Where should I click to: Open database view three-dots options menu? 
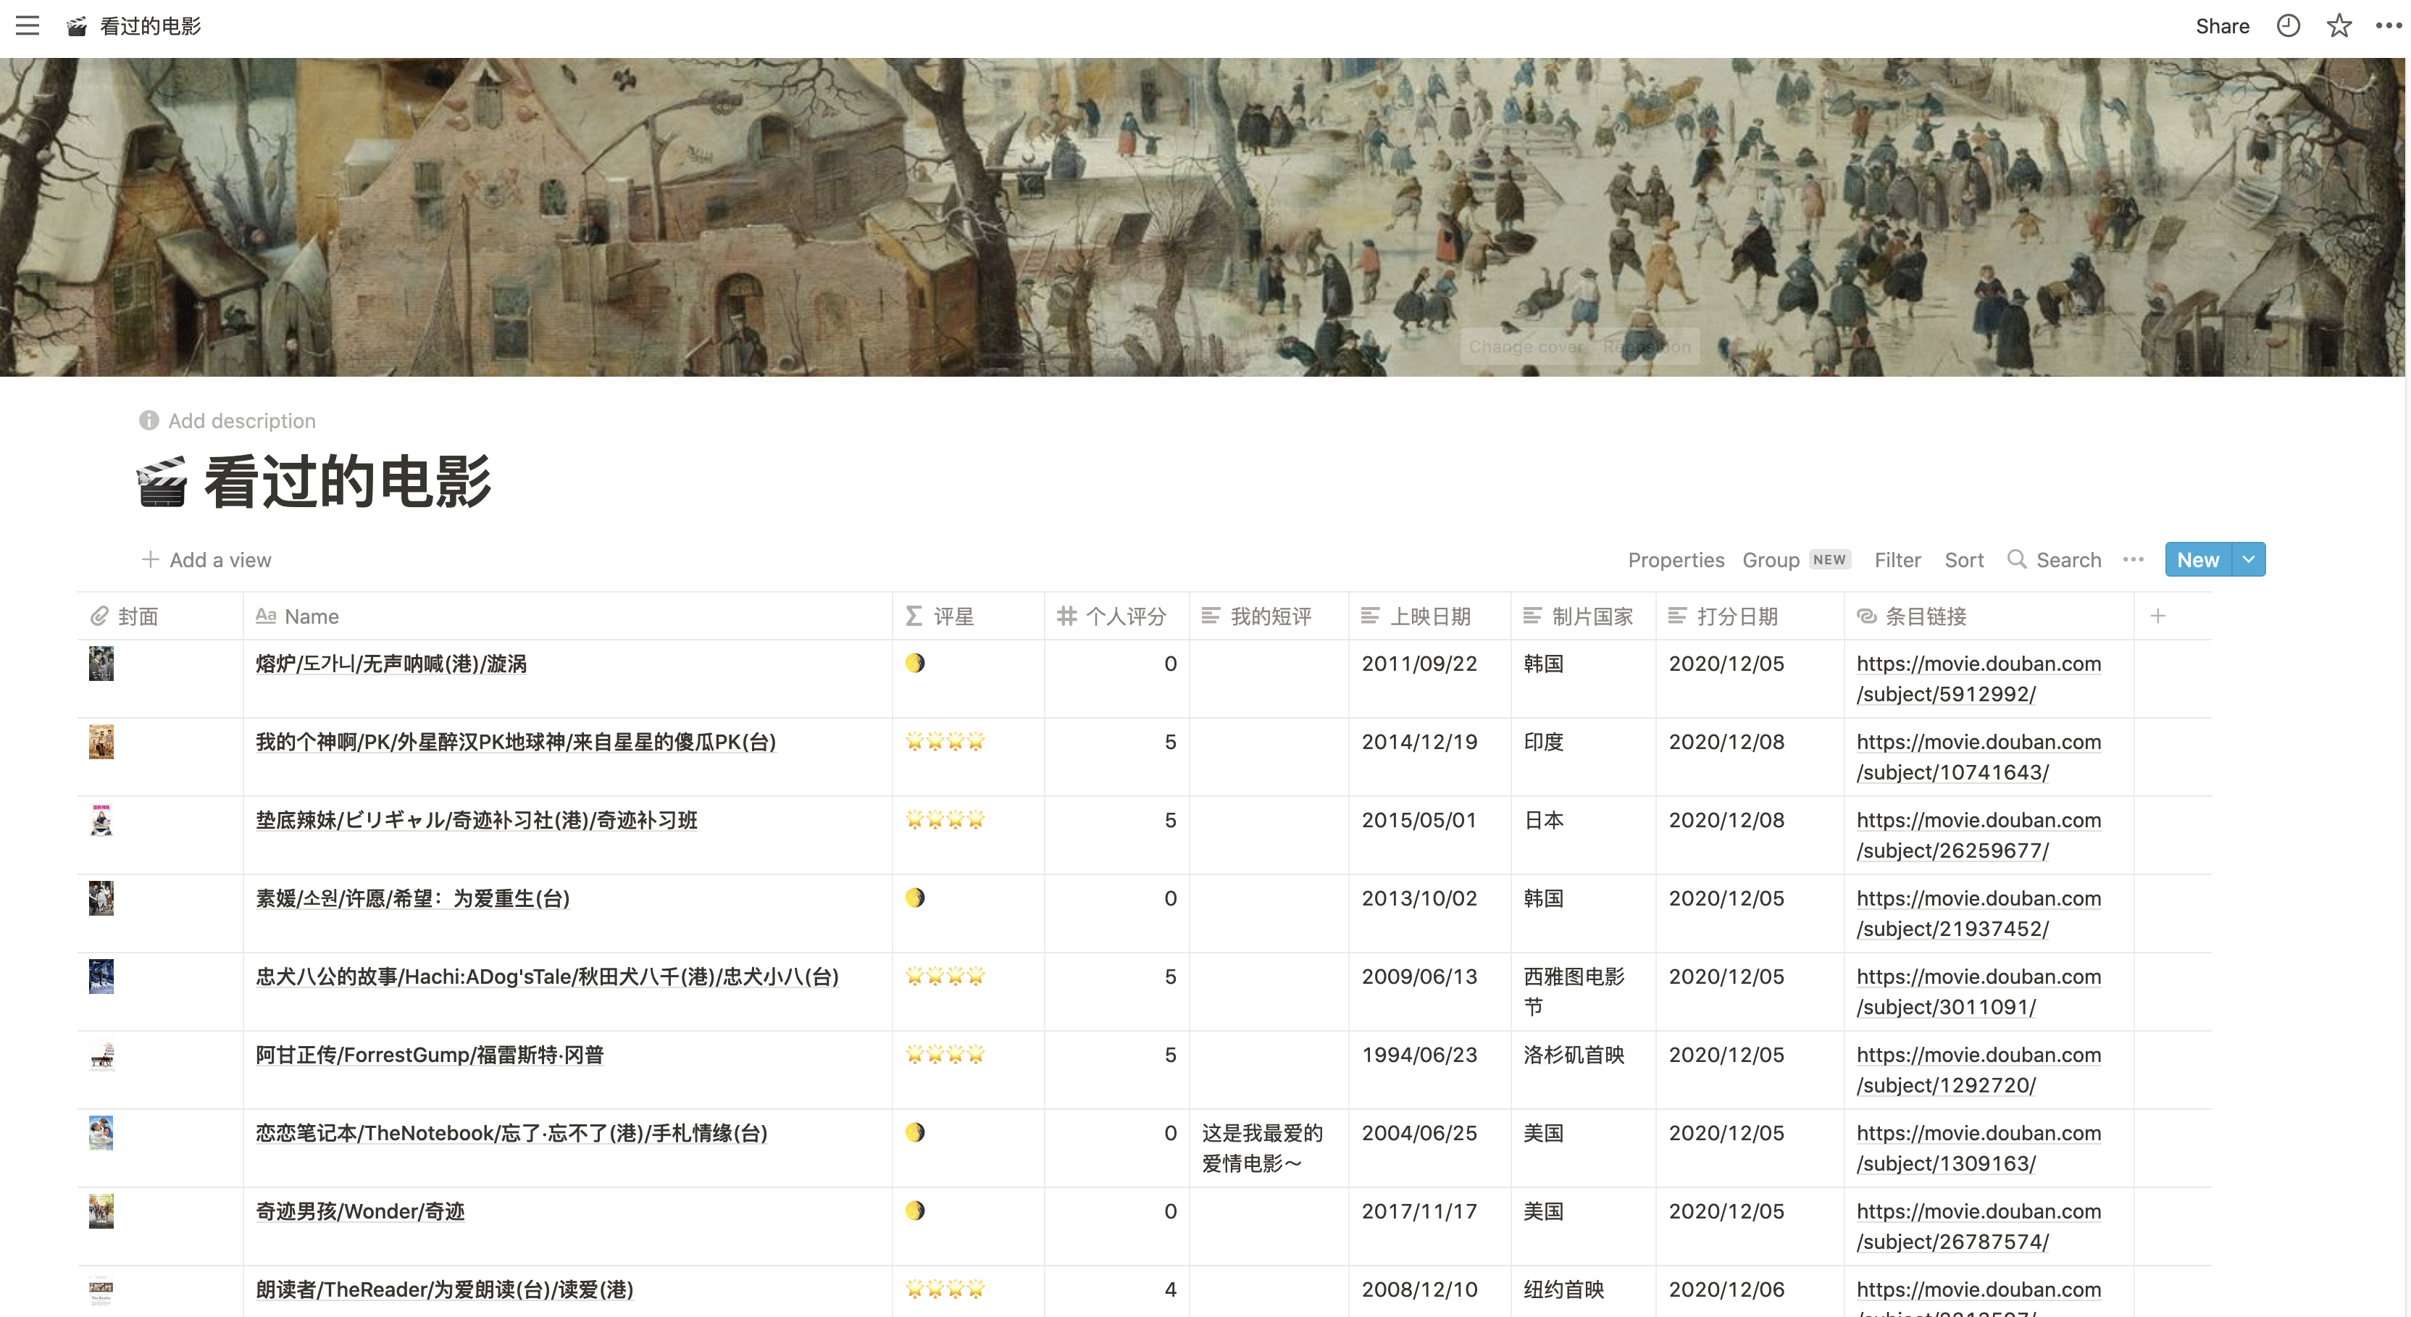[x=2133, y=559]
